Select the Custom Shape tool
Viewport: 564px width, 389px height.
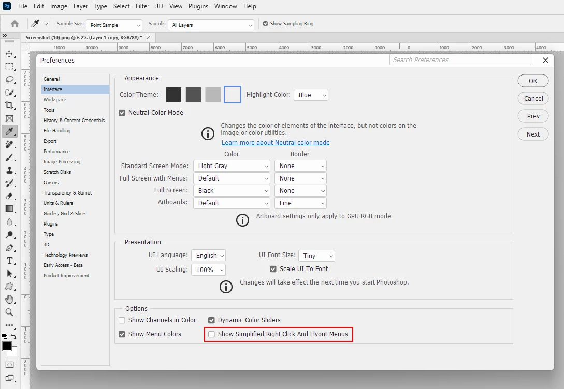click(9, 287)
